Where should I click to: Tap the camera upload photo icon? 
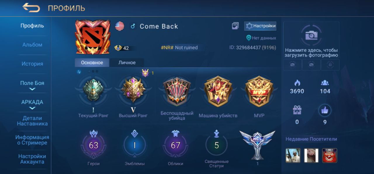point(311,35)
